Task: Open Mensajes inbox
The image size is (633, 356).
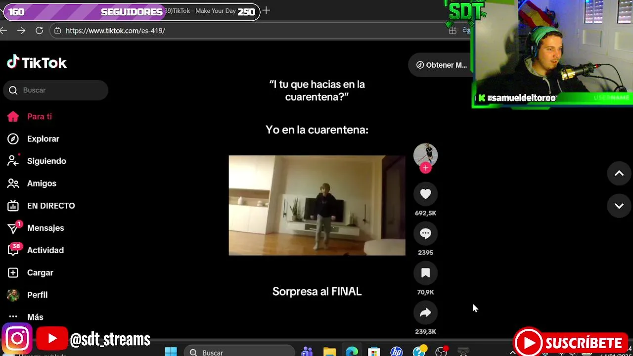Action: [x=36, y=228]
